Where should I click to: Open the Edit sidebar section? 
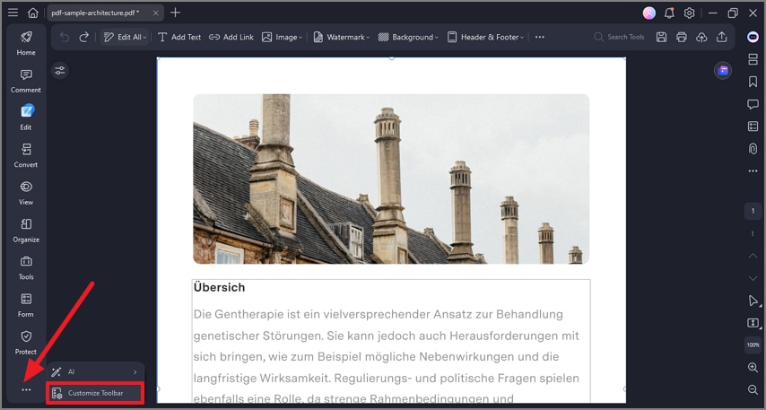coord(26,118)
